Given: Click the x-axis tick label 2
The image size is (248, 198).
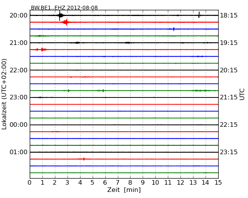Looking at the screenshot, I should tap(55, 182).
